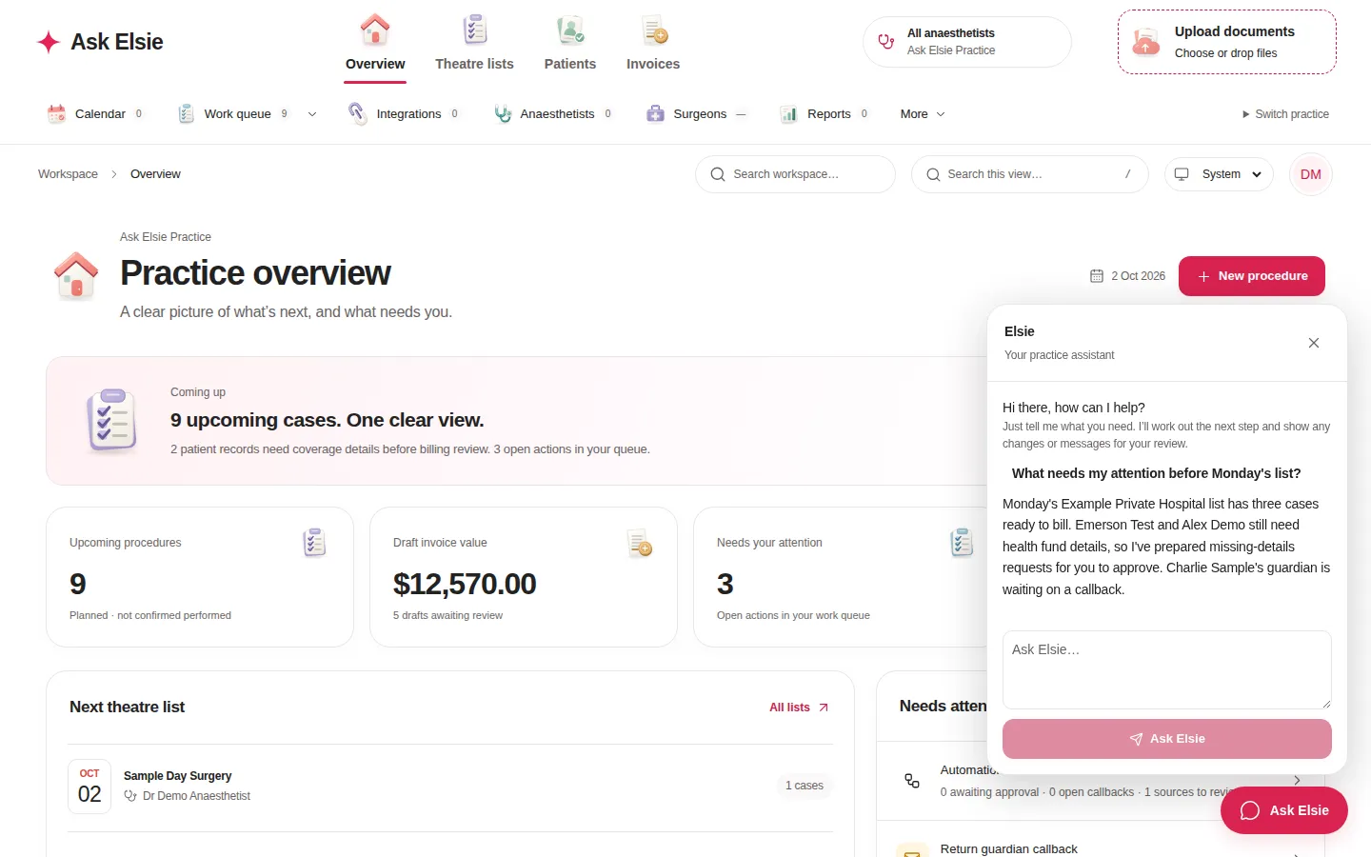The height and width of the screenshot is (857, 1371).
Task: Open the All lists link
Action: [800, 708]
